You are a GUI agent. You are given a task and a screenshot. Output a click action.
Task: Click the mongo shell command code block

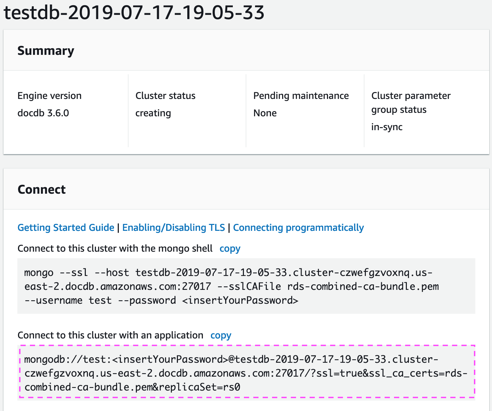click(246, 286)
